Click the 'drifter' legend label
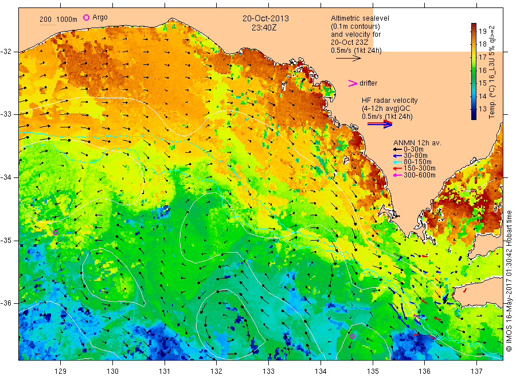This screenshot has width=516, height=379. [369, 83]
